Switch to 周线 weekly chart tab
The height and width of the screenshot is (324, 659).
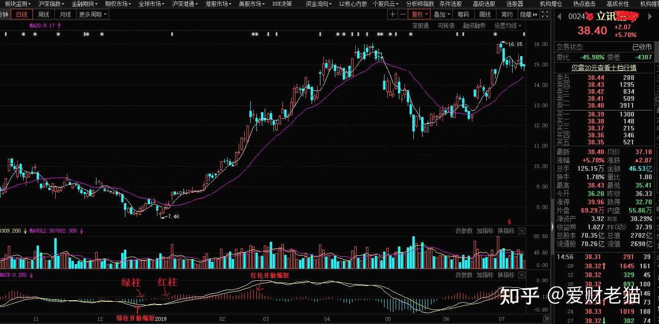44,14
